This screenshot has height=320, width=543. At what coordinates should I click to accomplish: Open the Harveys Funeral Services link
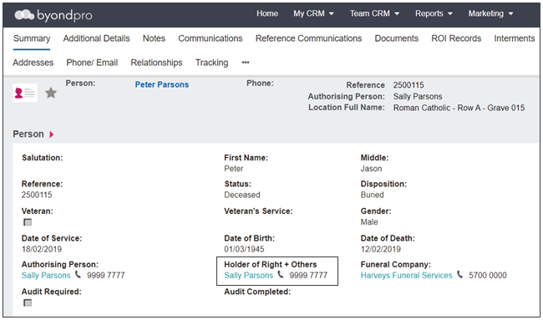pos(407,276)
